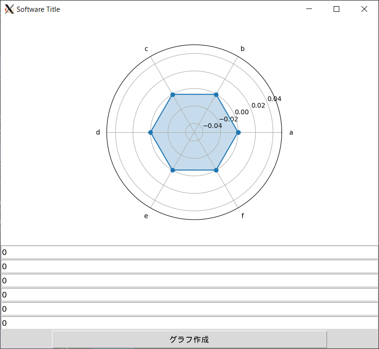The height and width of the screenshot is (349, 379).
Task: Click the data point on axis a
Action: [x=238, y=133]
